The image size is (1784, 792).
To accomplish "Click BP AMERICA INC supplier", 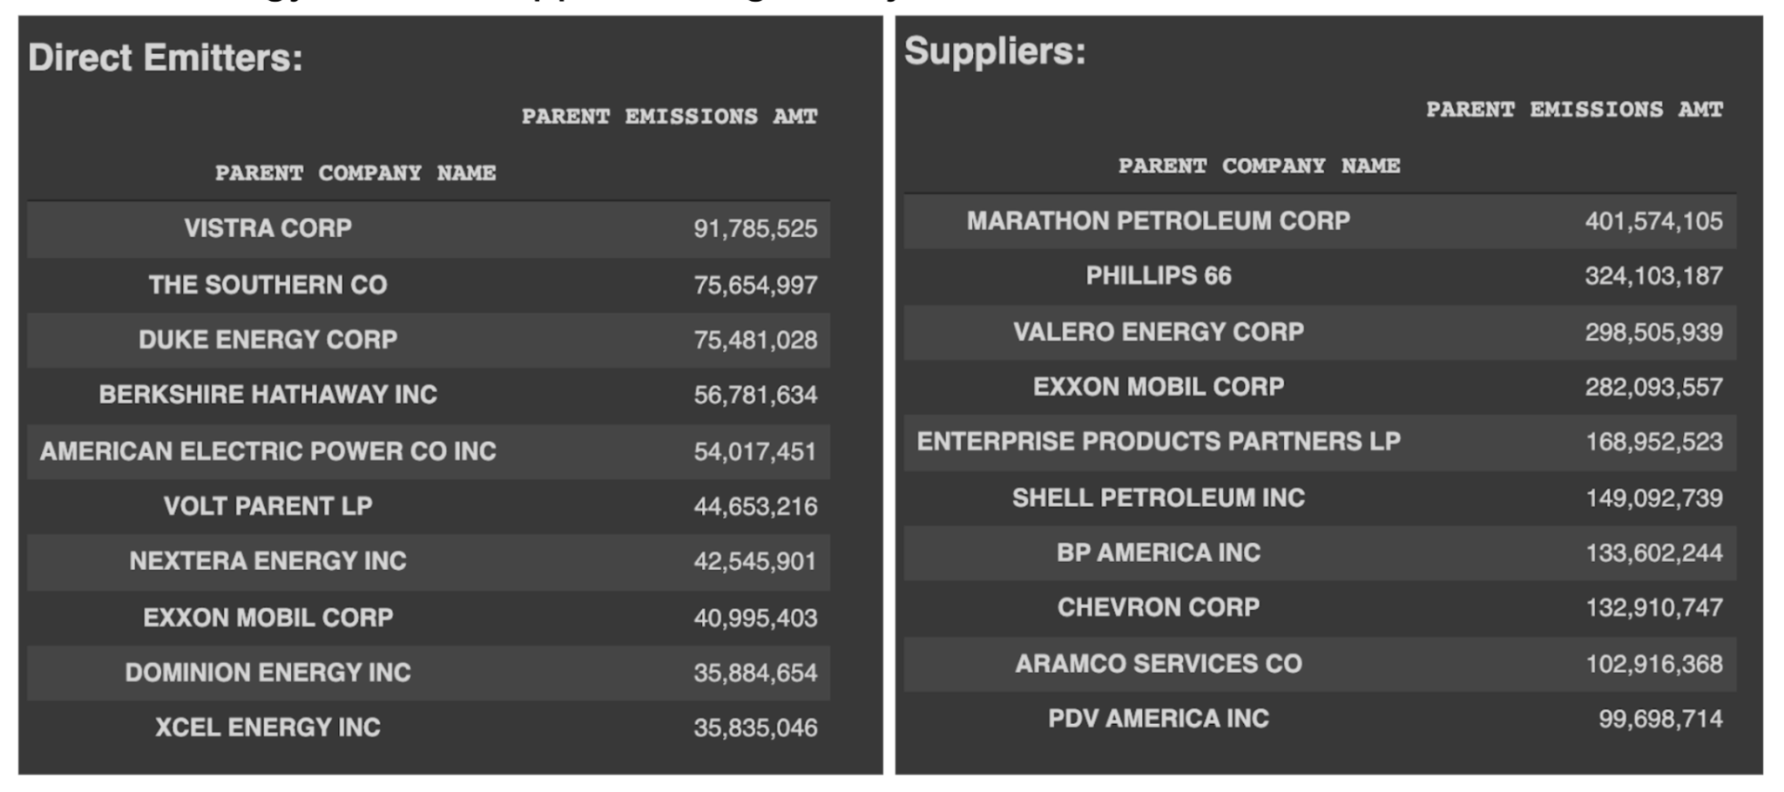I will point(1159,553).
